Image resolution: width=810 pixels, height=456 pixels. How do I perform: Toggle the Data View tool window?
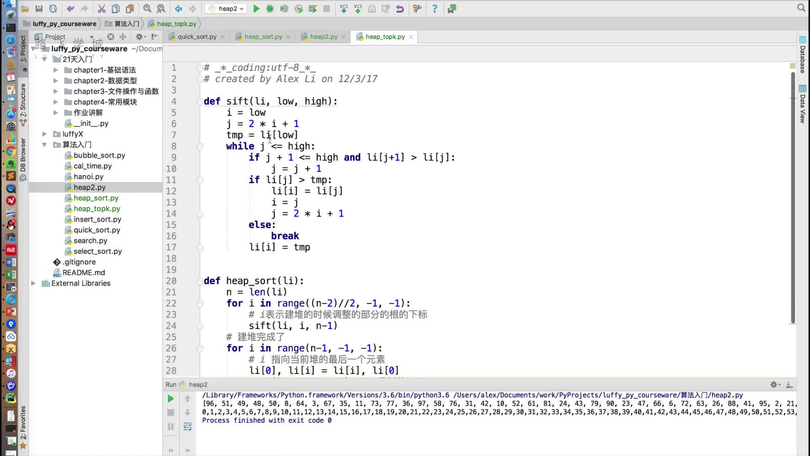coord(802,105)
